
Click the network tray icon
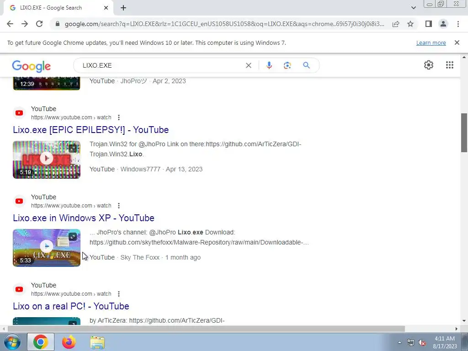(411, 343)
